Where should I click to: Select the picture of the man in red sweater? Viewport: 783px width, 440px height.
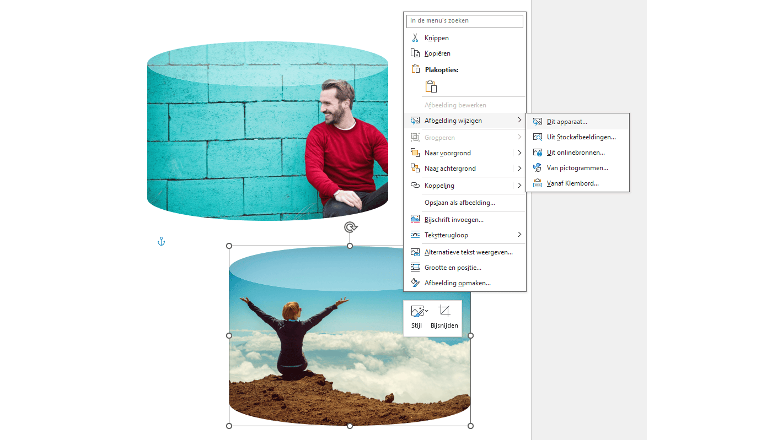point(267,131)
